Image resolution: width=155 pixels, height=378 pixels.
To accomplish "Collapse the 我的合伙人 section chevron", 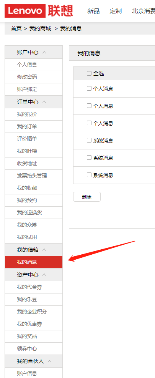I will 50,361.
